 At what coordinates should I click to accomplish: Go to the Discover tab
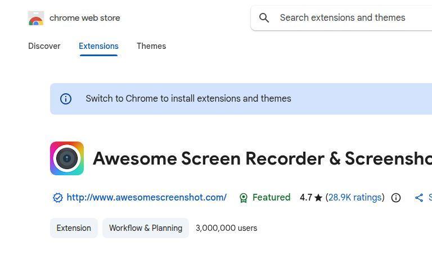(x=44, y=46)
